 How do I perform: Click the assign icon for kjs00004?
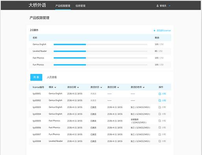point(160,114)
